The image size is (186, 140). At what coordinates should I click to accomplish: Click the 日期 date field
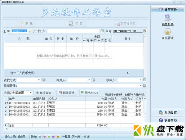[19, 31]
